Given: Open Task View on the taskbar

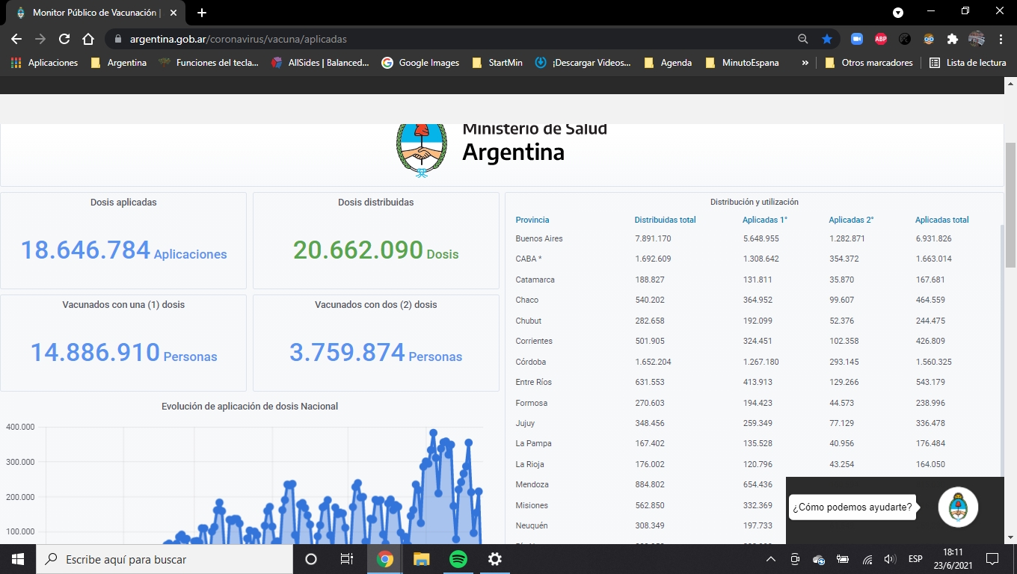Looking at the screenshot, I should (347, 559).
